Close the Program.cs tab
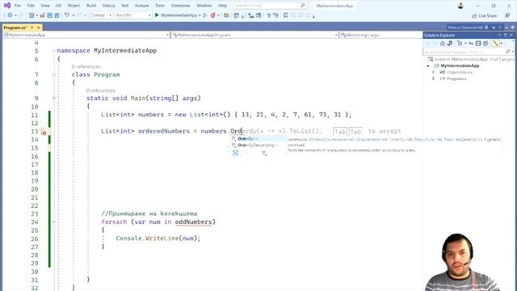This screenshot has width=517, height=291. 38,27
